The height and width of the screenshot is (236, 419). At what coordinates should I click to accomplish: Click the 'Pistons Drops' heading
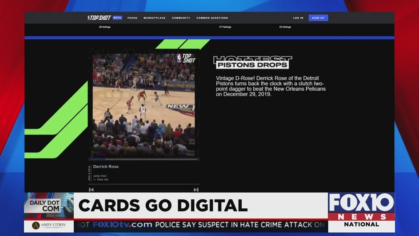[x=252, y=65]
